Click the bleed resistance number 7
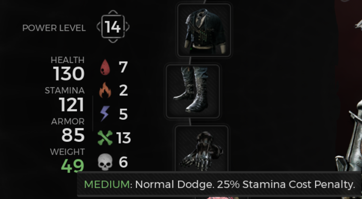 coord(123,67)
